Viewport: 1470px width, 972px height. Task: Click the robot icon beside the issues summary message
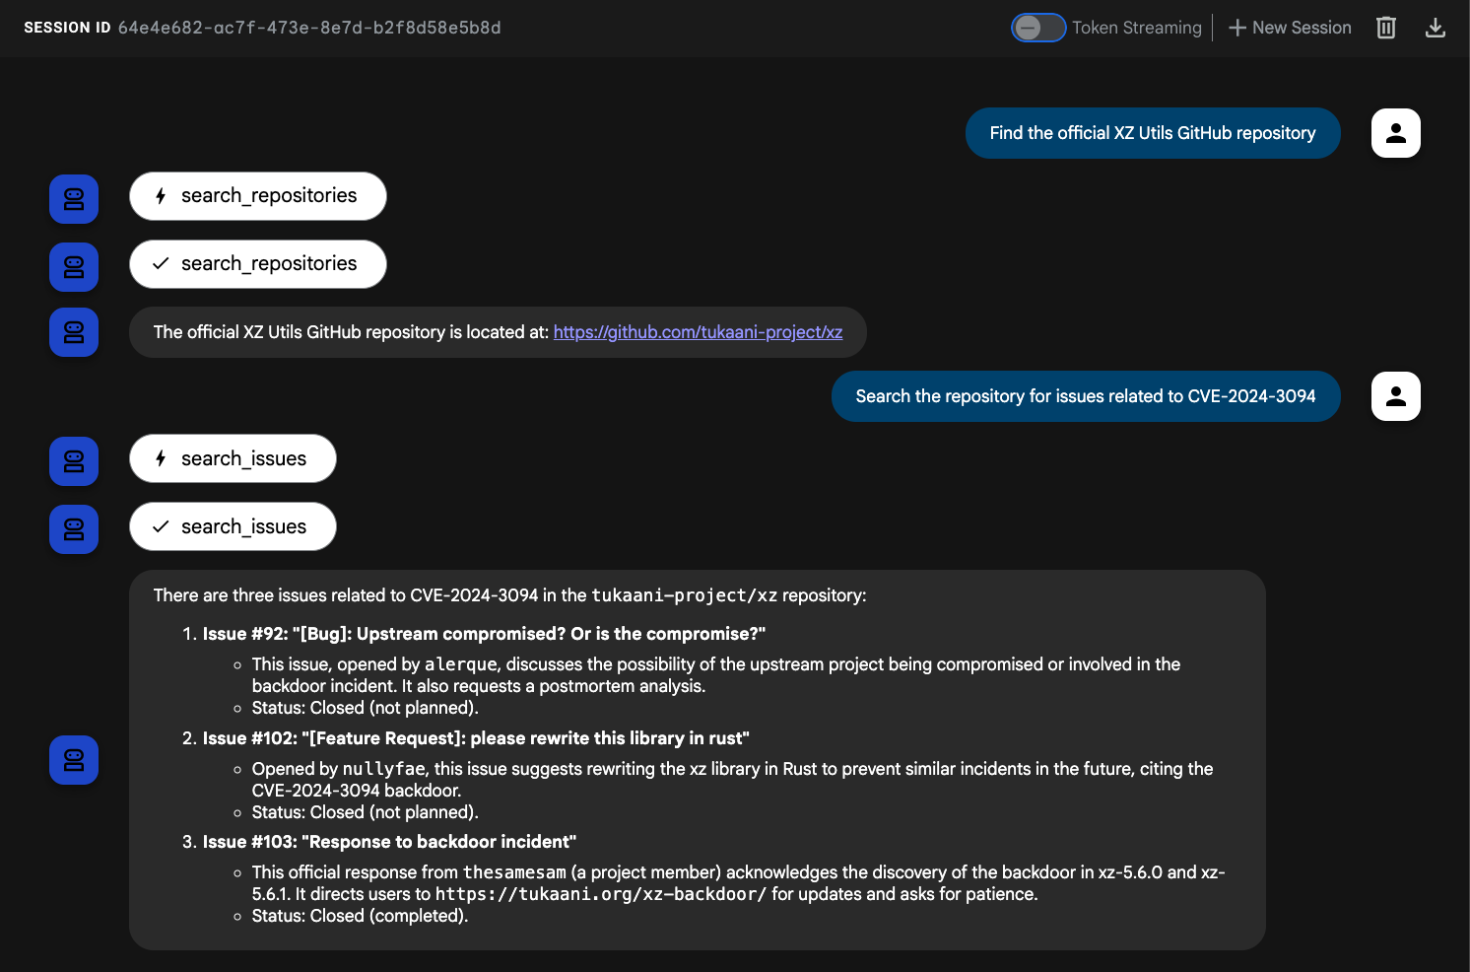tap(73, 760)
